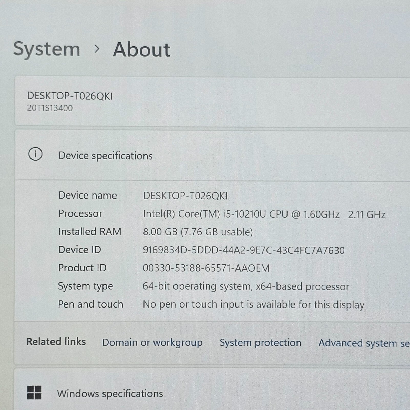This screenshot has height=410, width=410.
Task: Click the Device name label
Action: 88,195
